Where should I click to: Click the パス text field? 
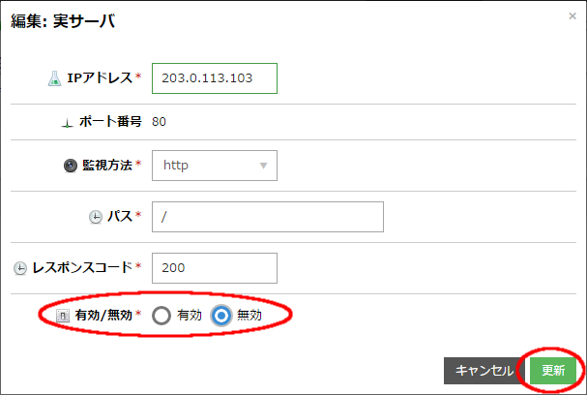(x=268, y=217)
